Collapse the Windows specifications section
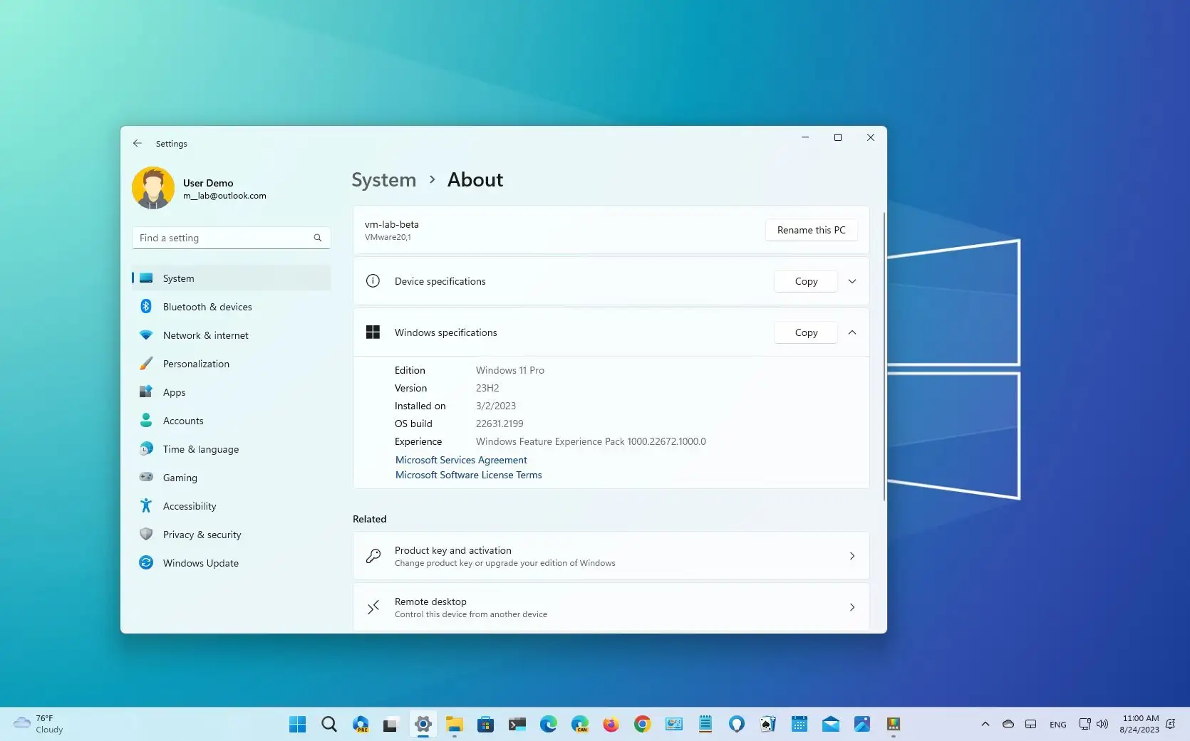 pos(852,332)
